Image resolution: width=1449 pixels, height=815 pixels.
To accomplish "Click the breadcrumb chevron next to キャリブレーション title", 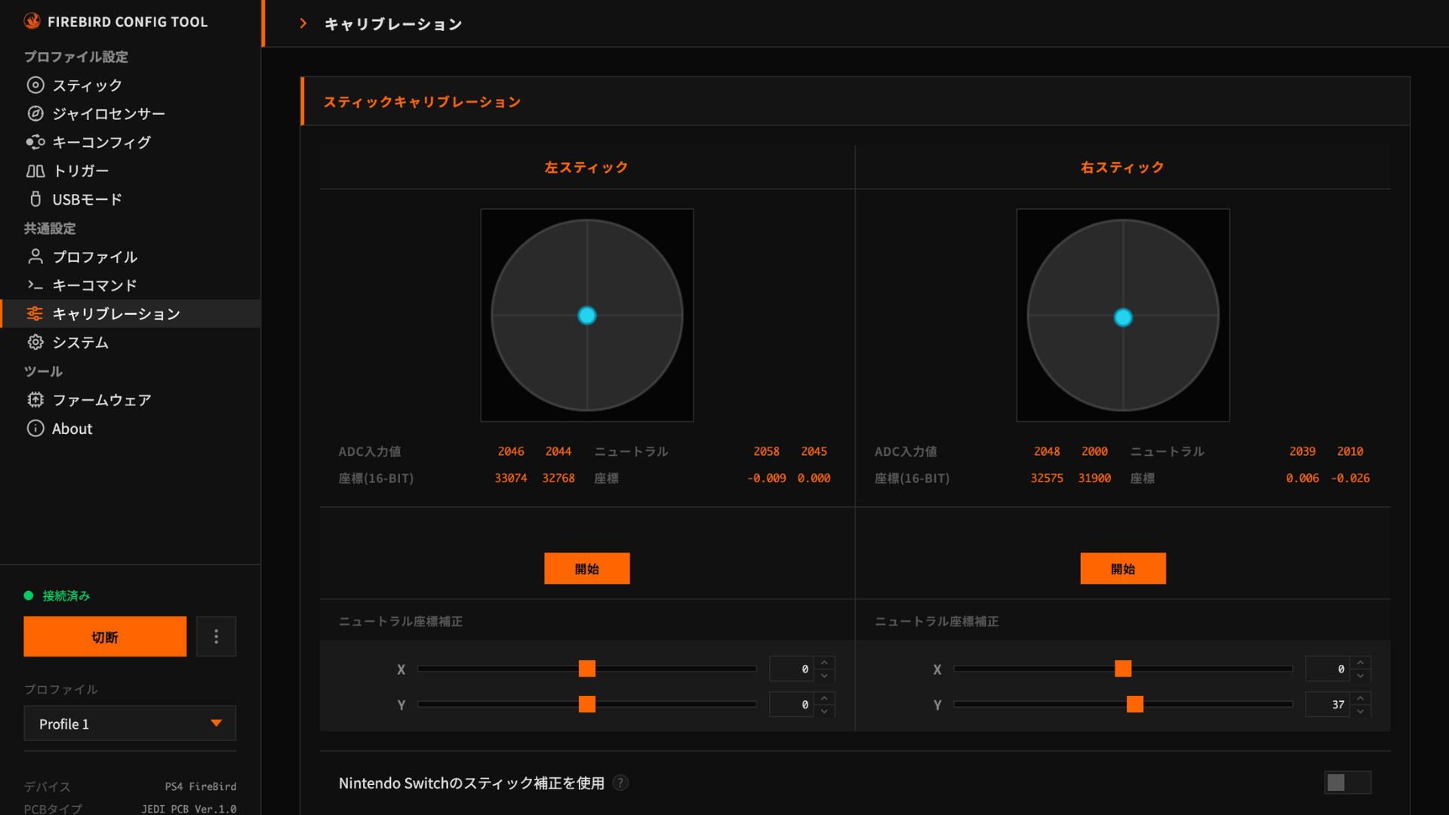I will coord(303,23).
